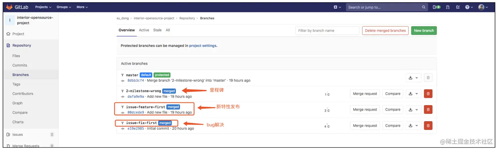
Task: Open the project settings link
Action: [x=203, y=46]
